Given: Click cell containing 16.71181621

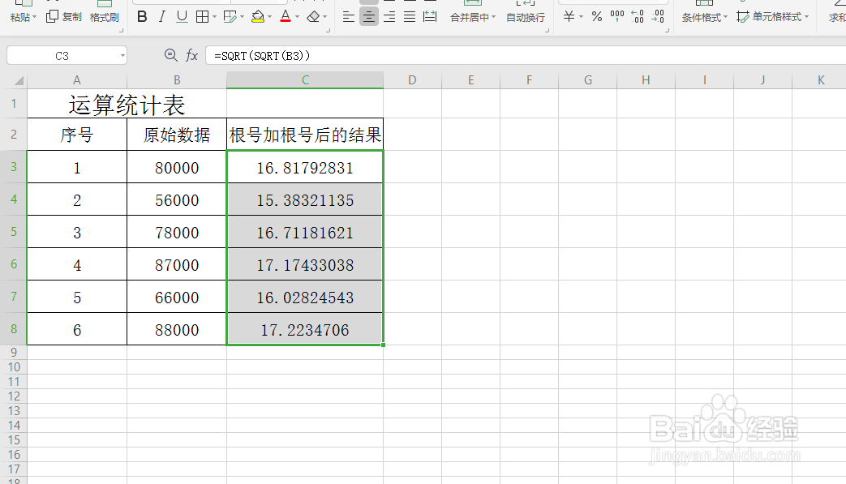Looking at the screenshot, I should pyautogui.click(x=305, y=233).
